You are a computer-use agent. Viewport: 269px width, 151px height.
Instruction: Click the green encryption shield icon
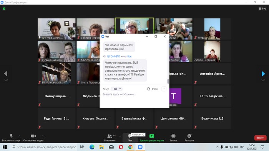(x=4, y=8)
